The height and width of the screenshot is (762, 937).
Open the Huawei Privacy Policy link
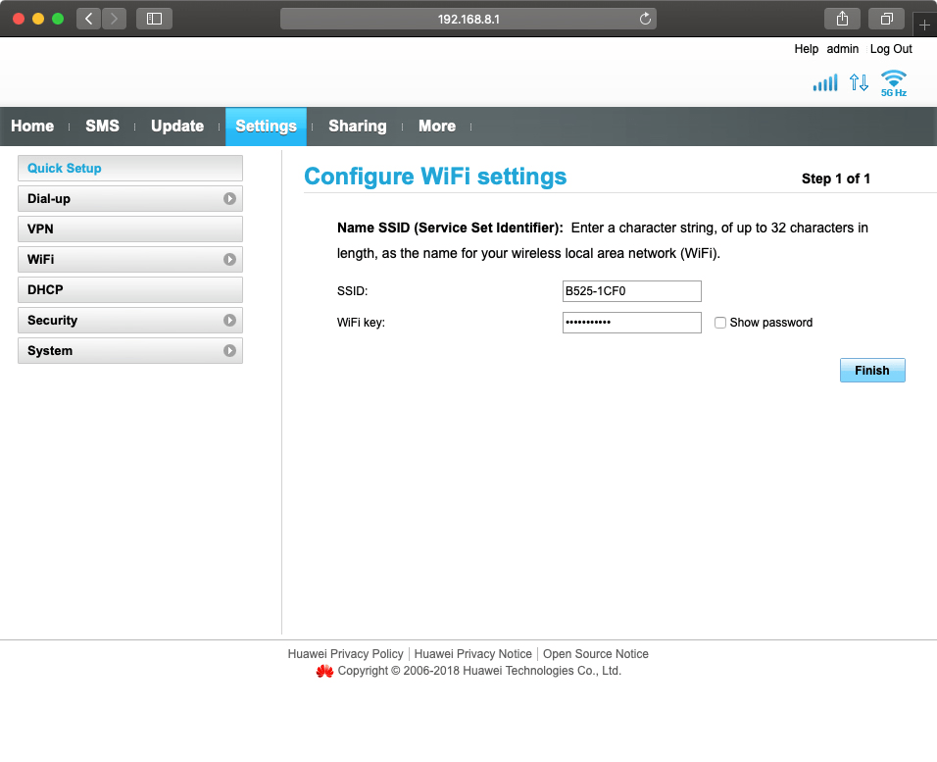(345, 654)
